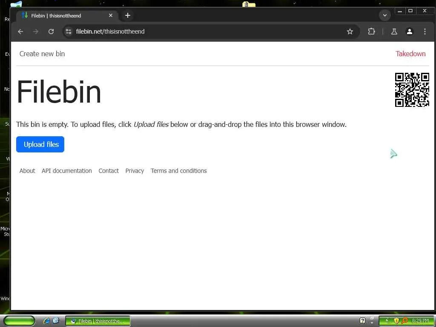Open the tab search dropdown chevron
The image size is (436, 327).
point(385,15)
